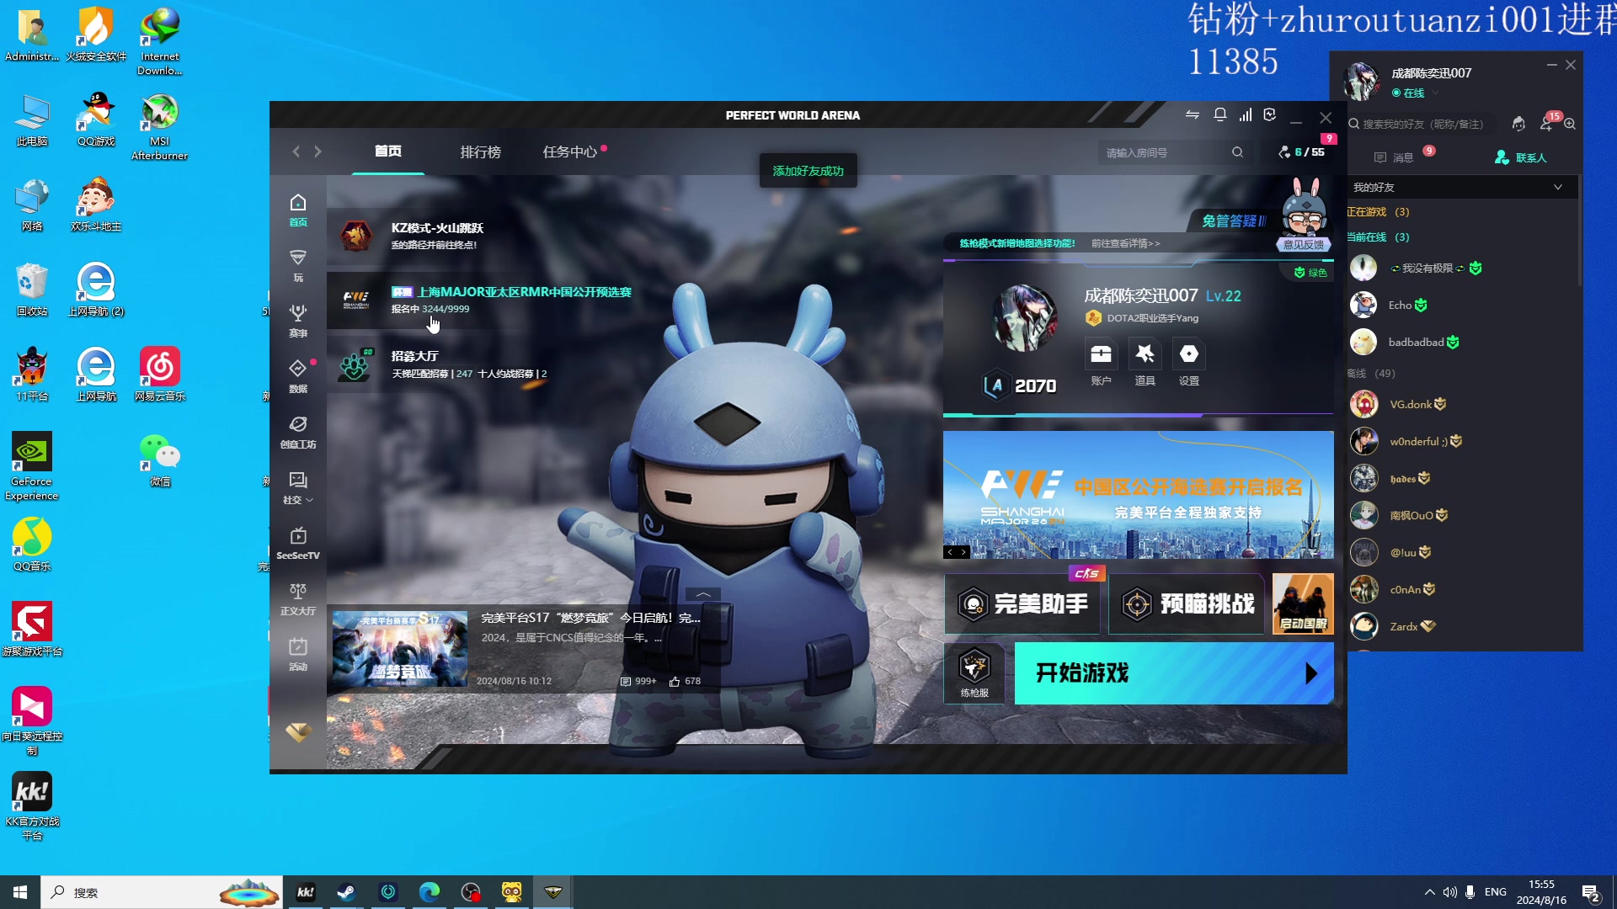Click the gold diamond icon at sidebar bottom
This screenshot has height=909, width=1617.
[298, 732]
